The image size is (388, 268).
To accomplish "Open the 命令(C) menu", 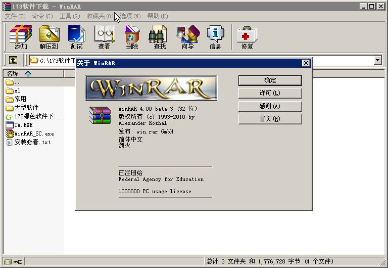I will click(x=42, y=16).
